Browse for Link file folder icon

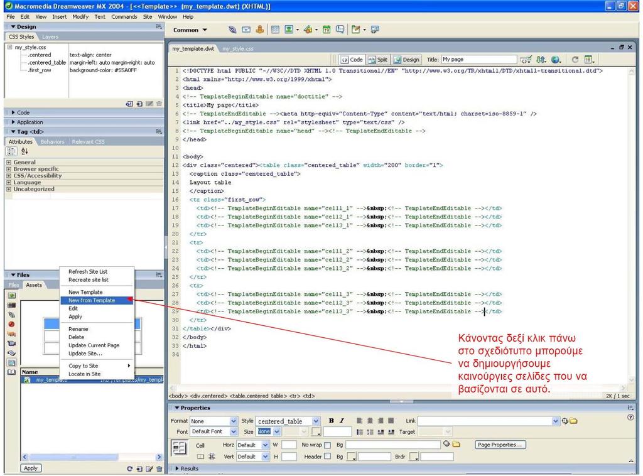click(573, 421)
